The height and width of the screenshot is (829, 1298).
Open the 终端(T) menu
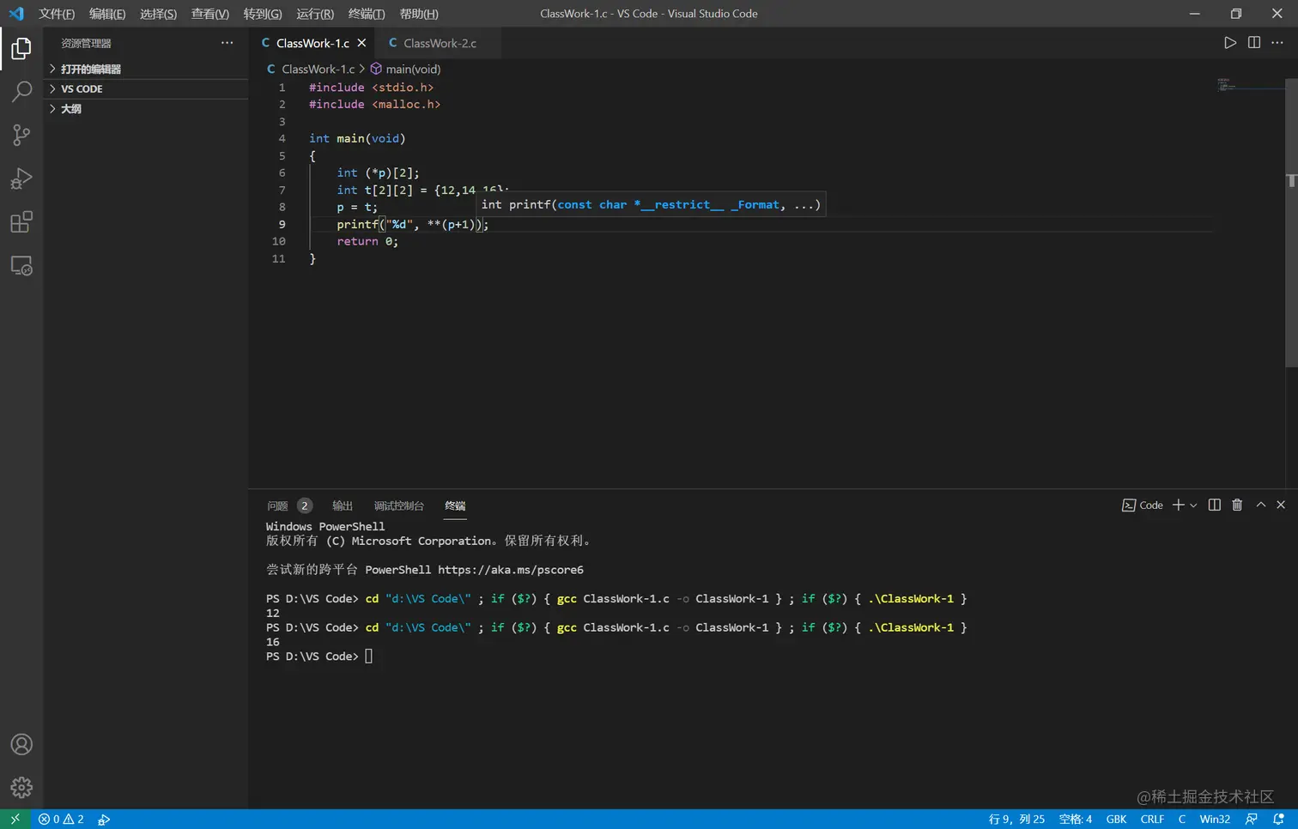pos(367,14)
